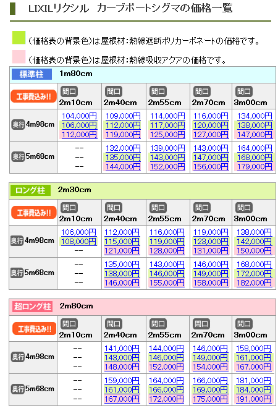Open the 141,000円 price link
278x411 pixels.
click(122, 348)
